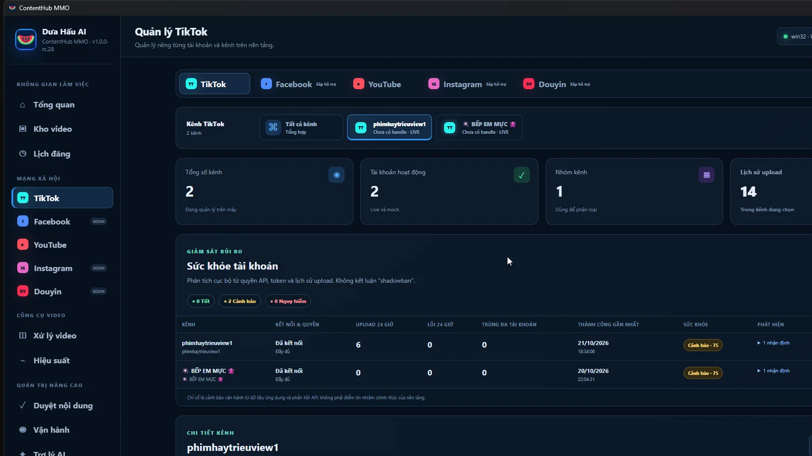Click the Tài khoản hoạt động checkmark icon
This screenshot has height=456, width=812.
(x=522, y=175)
